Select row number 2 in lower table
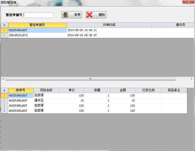This screenshot has height=151, width=195. (x=5, y=101)
